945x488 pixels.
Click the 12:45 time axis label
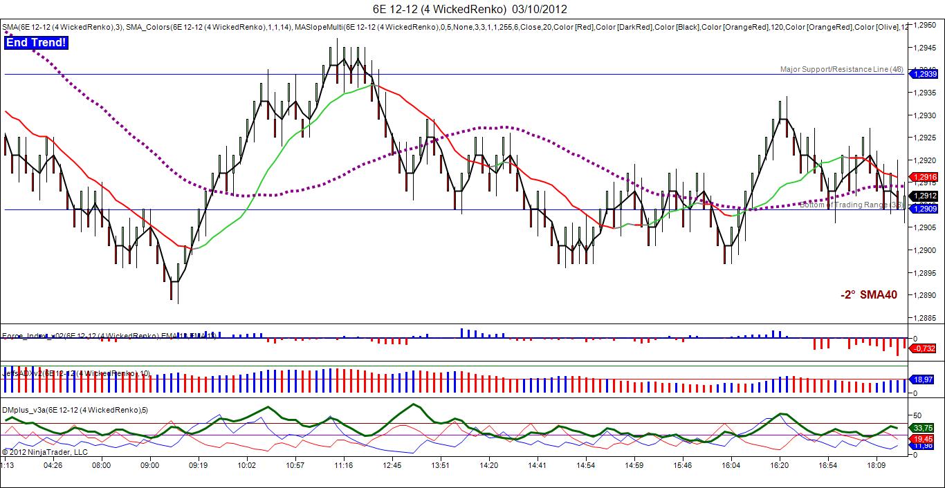(392, 465)
